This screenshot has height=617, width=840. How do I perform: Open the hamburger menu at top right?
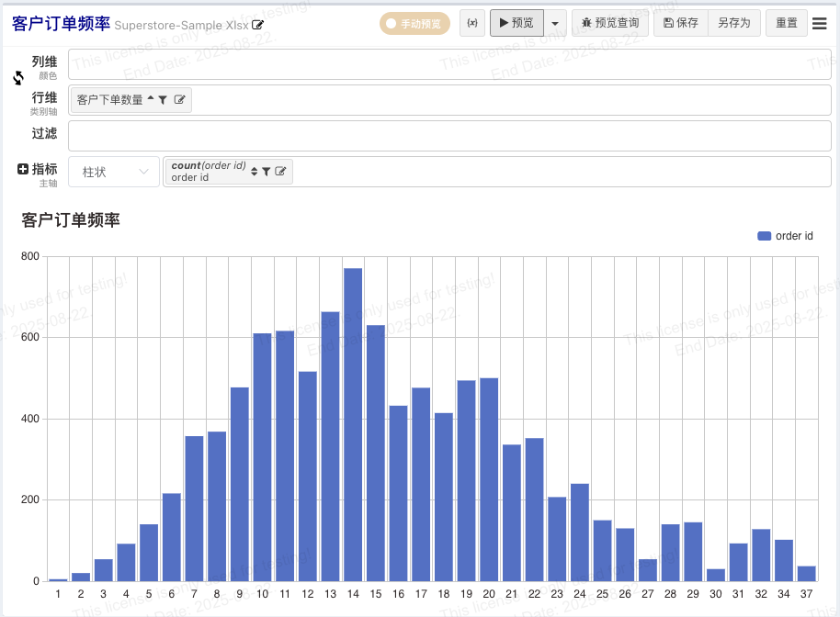(820, 24)
